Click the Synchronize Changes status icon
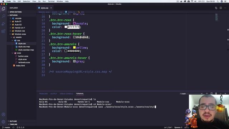Screen dimensions: 229x129 pyautogui.click(x=13, y=128)
